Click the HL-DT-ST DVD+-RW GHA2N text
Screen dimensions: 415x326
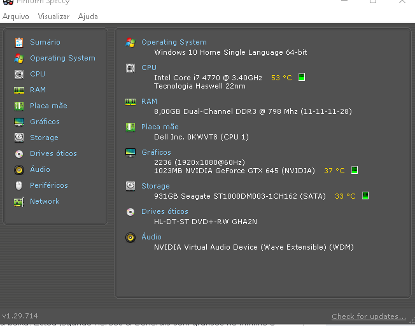(x=206, y=222)
